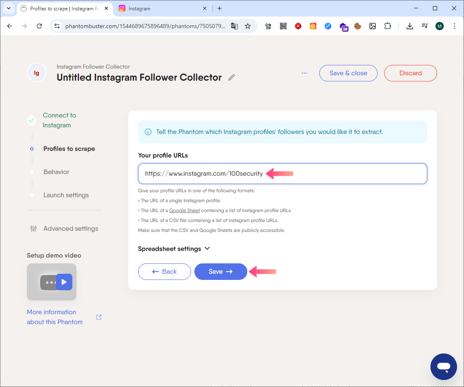Open the QR code extension
Image resolution: width=464 pixels, height=387 pixels.
[283, 26]
